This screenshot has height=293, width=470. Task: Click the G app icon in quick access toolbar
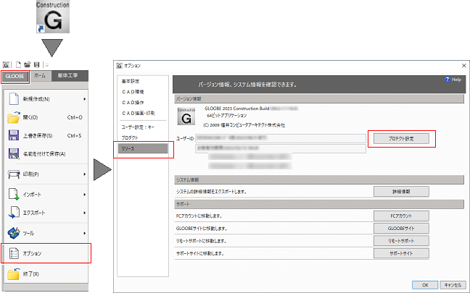pos(6,64)
